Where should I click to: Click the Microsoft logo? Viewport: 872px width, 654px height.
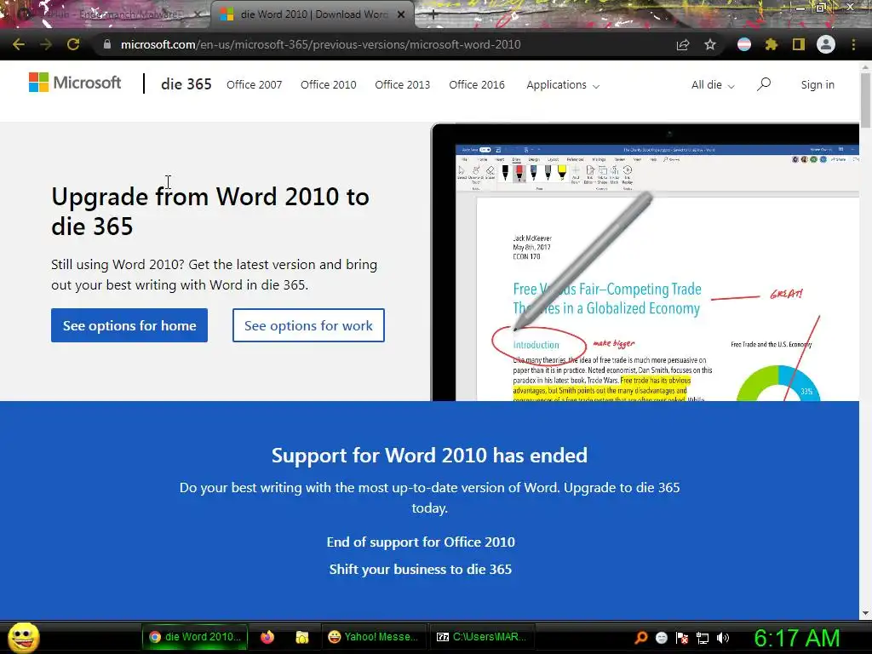click(x=75, y=83)
